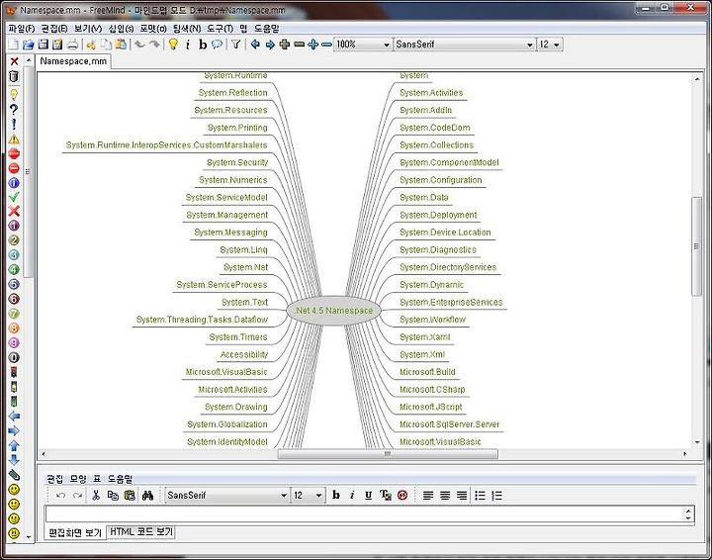Click into the note text input area

pos(365,514)
